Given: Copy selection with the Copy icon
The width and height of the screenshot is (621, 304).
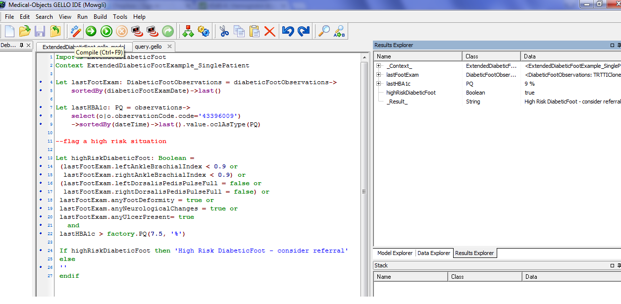Looking at the screenshot, I should pos(239,31).
